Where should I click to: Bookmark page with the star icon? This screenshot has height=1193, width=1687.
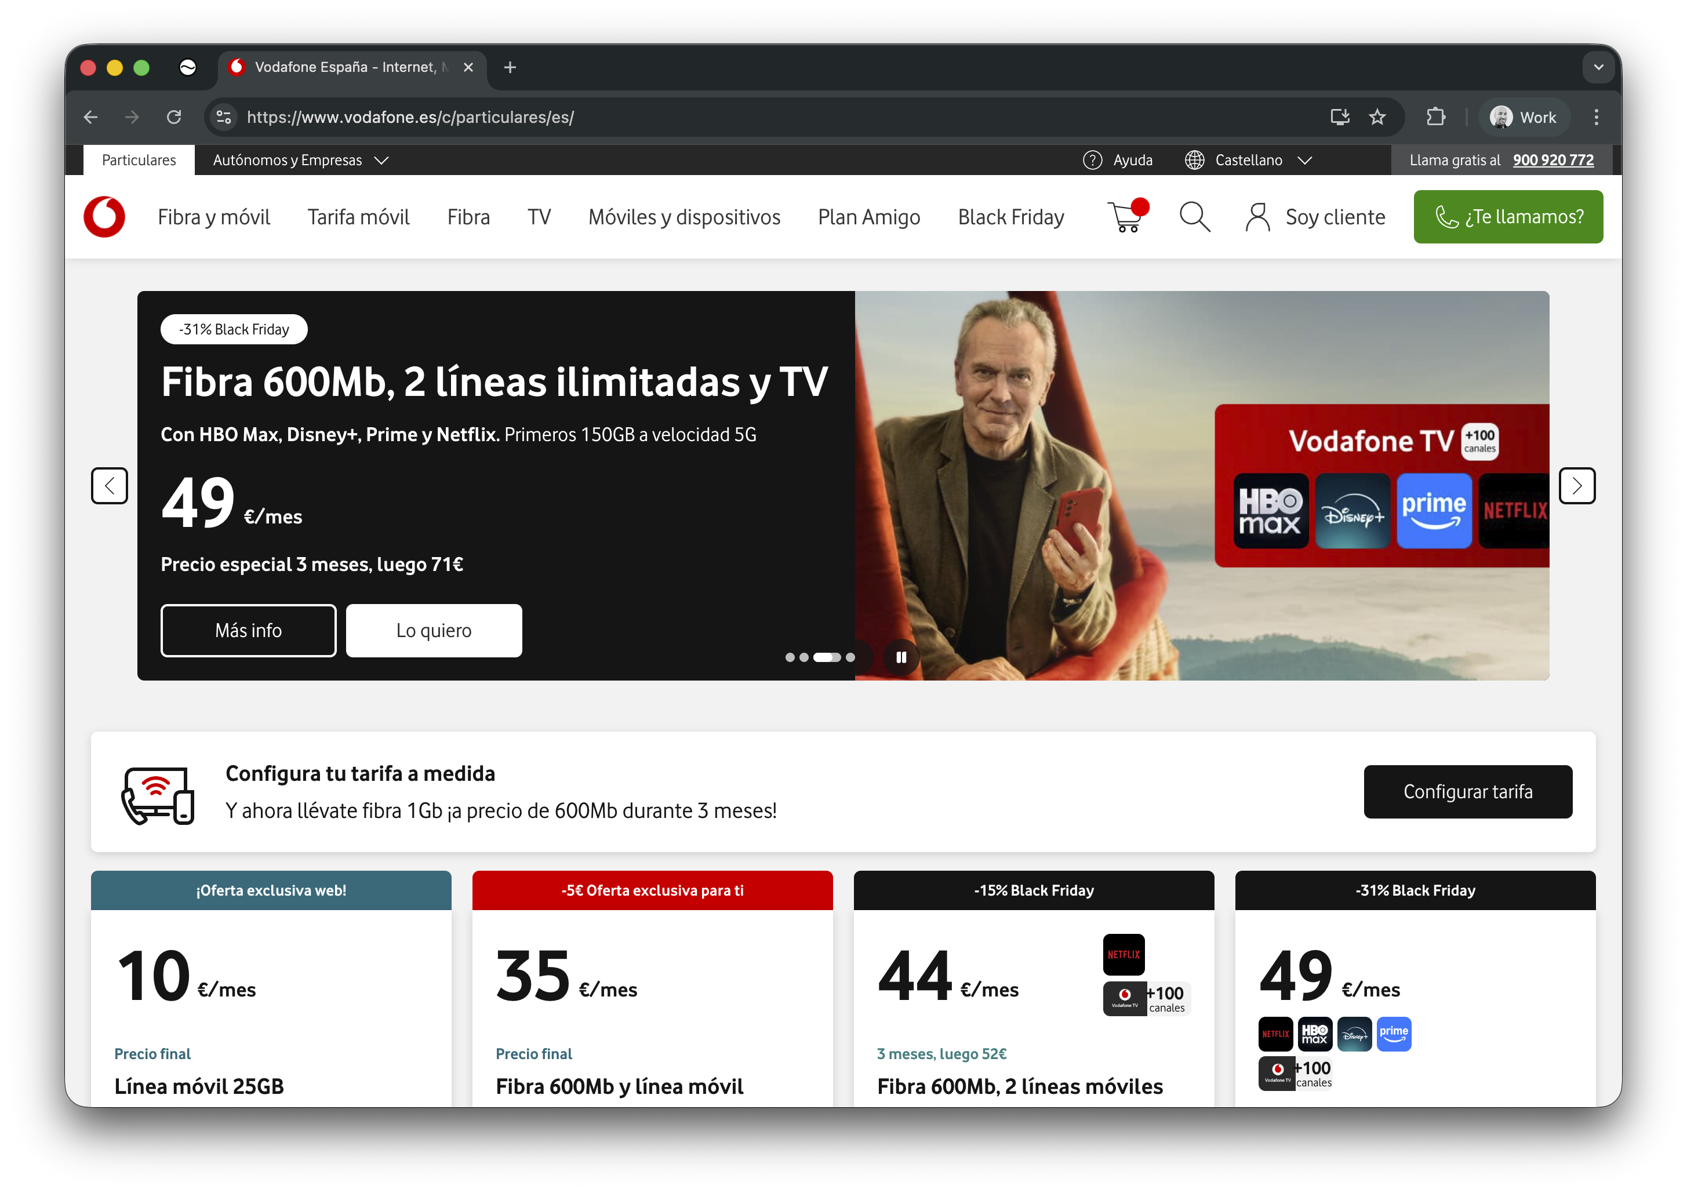pos(1377,117)
